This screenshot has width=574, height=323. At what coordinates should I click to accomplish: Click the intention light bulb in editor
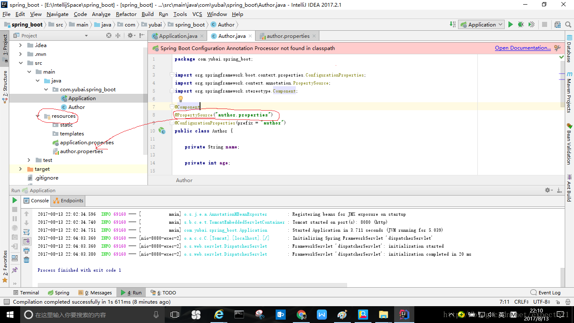[181, 99]
